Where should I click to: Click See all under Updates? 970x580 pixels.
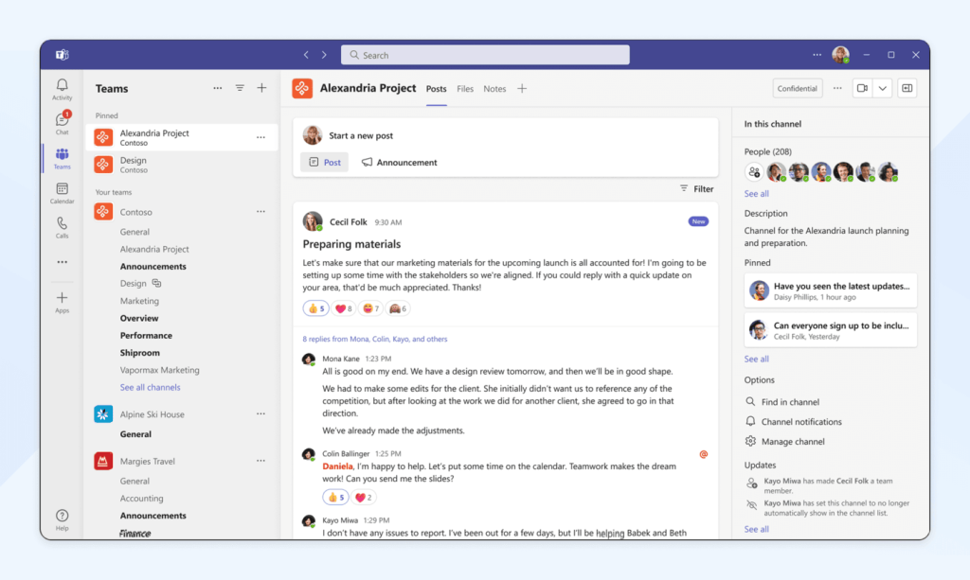click(x=757, y=529)
